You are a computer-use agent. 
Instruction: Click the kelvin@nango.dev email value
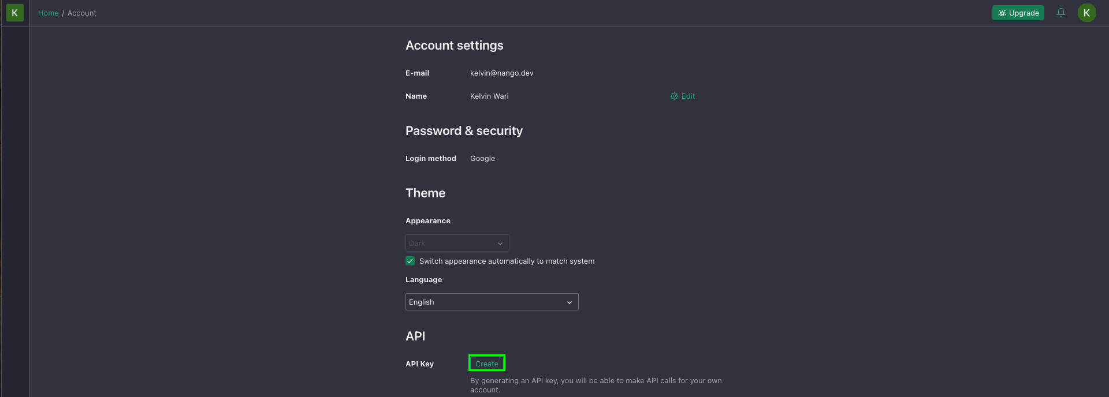click(501, 73)
